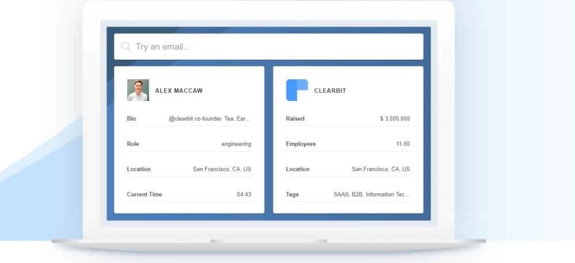
Task: Click Alex MacCaw's profile photo
Action: point(138,90)
